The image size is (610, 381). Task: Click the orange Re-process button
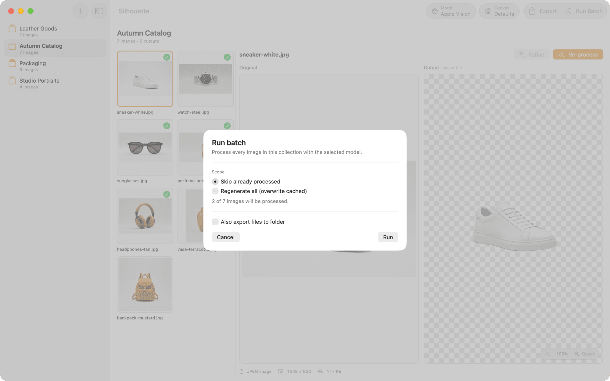578,55
